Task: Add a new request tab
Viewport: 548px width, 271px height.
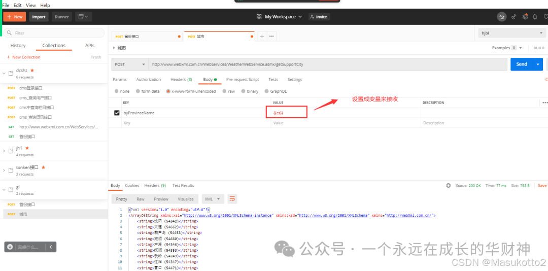Action: click(262, 37)
